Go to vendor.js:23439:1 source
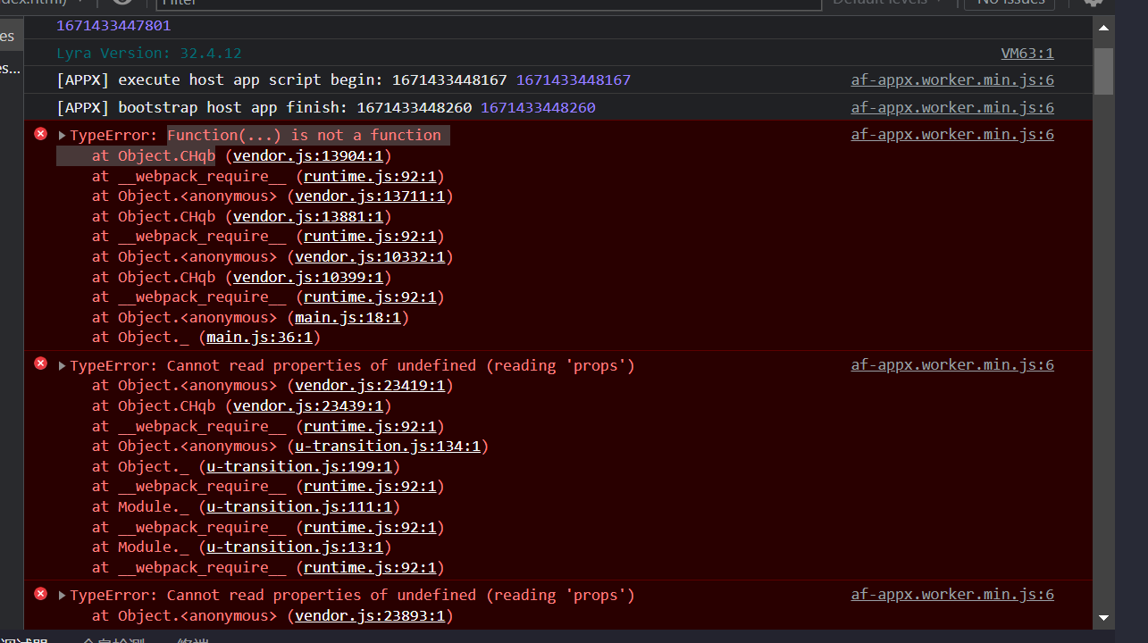This screenshot has height=643, width=1148. coord(307,406)
